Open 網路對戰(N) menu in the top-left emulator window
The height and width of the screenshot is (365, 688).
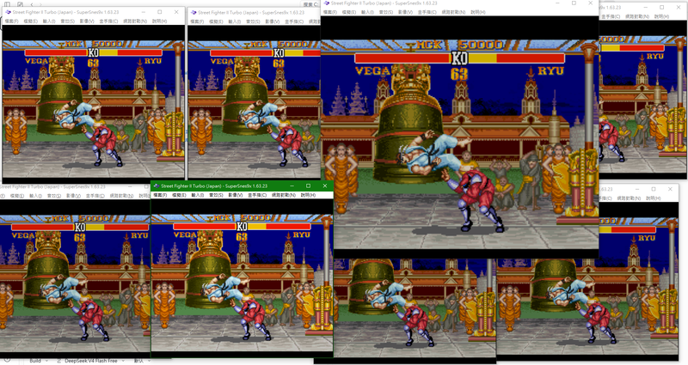tap(135, 21)
